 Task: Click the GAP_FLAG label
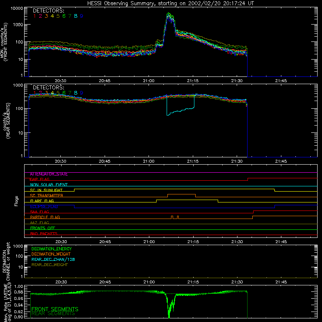click(x=39, y=180)
